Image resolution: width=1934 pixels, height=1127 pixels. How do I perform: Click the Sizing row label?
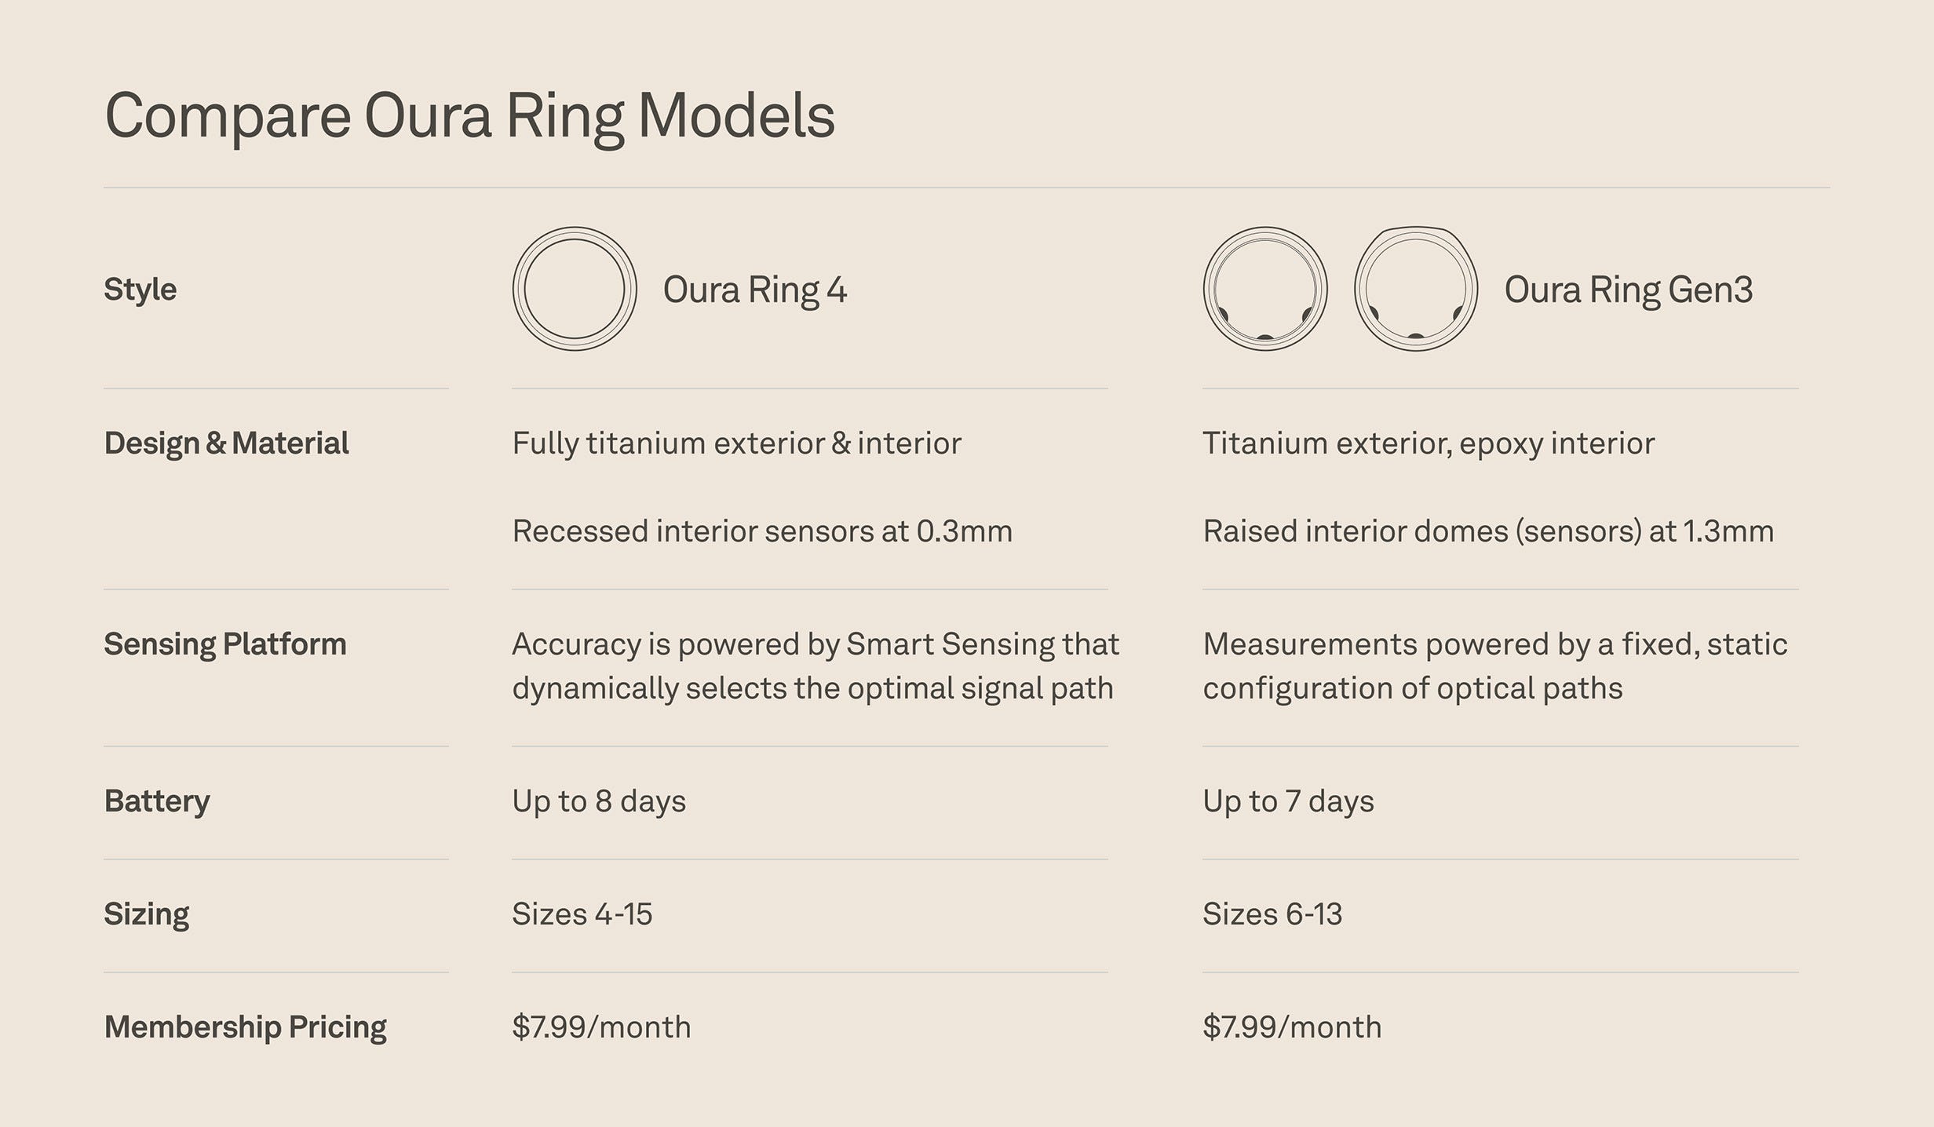click(147, 914)
